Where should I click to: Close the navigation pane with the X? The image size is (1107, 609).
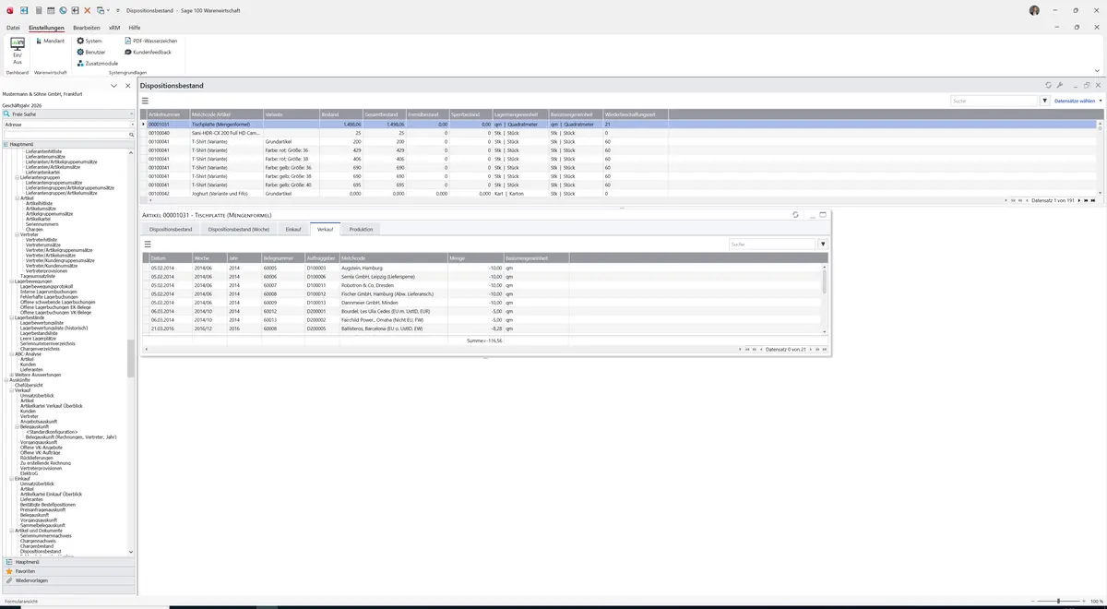128,86
